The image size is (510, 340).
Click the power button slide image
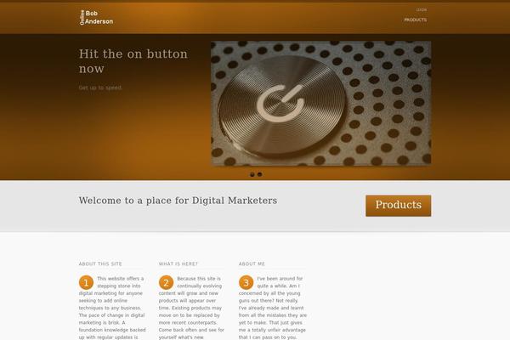[x=321, y=103]
